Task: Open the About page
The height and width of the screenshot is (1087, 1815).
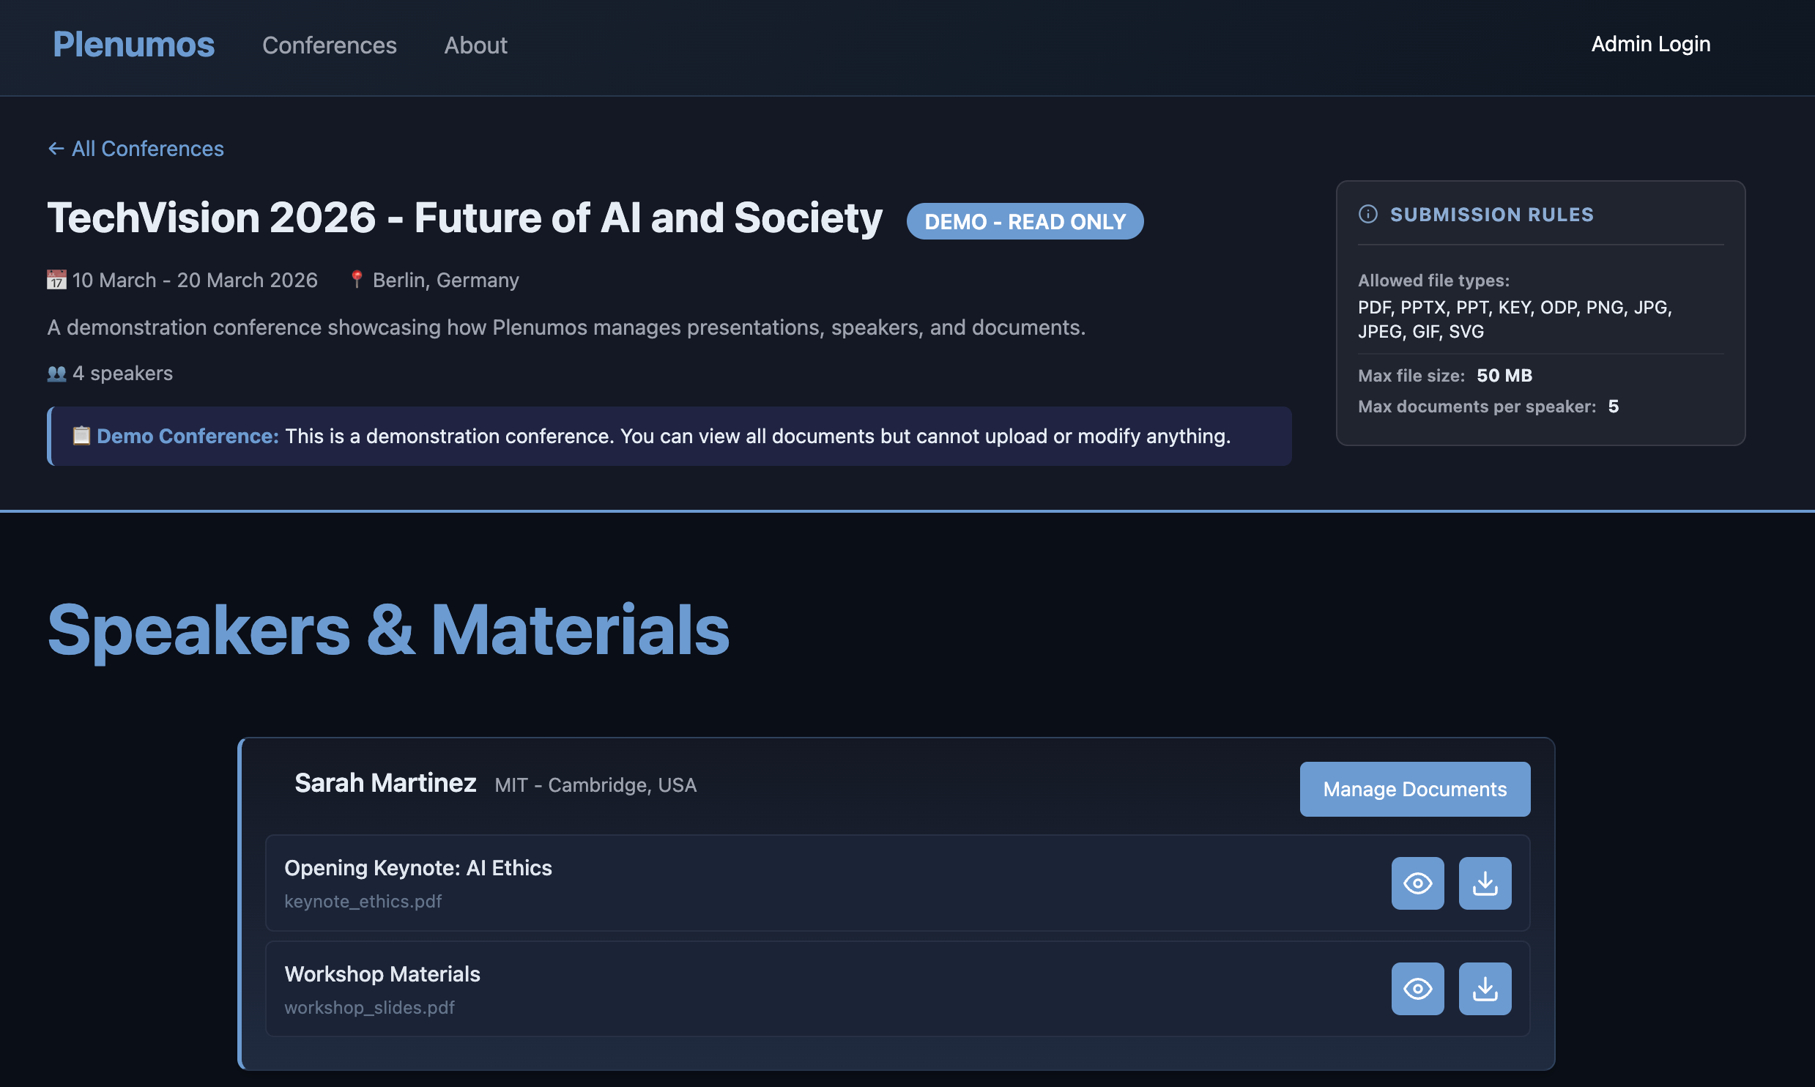Action: point(475,45)
